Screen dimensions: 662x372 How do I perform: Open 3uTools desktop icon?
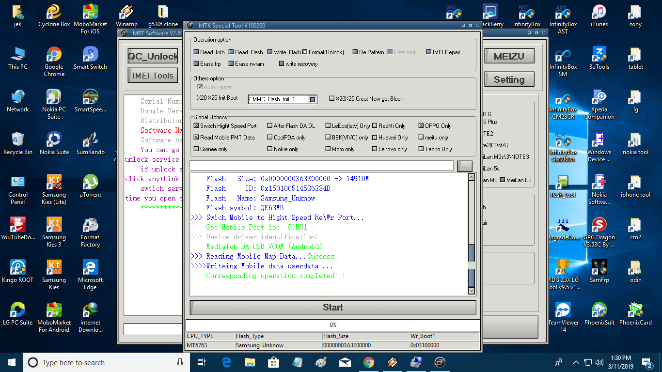[599, 59]
